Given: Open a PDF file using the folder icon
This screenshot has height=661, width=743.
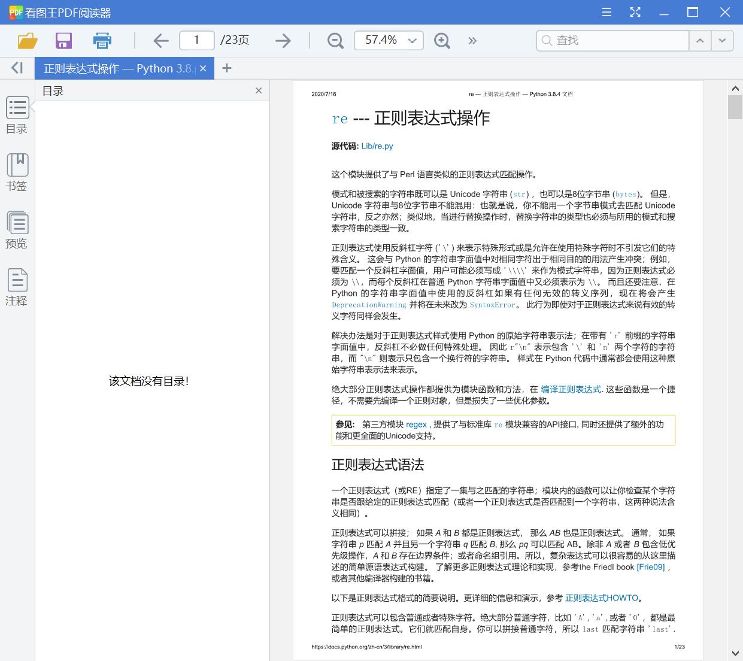Looking at the screenshot, I should 26,40.
